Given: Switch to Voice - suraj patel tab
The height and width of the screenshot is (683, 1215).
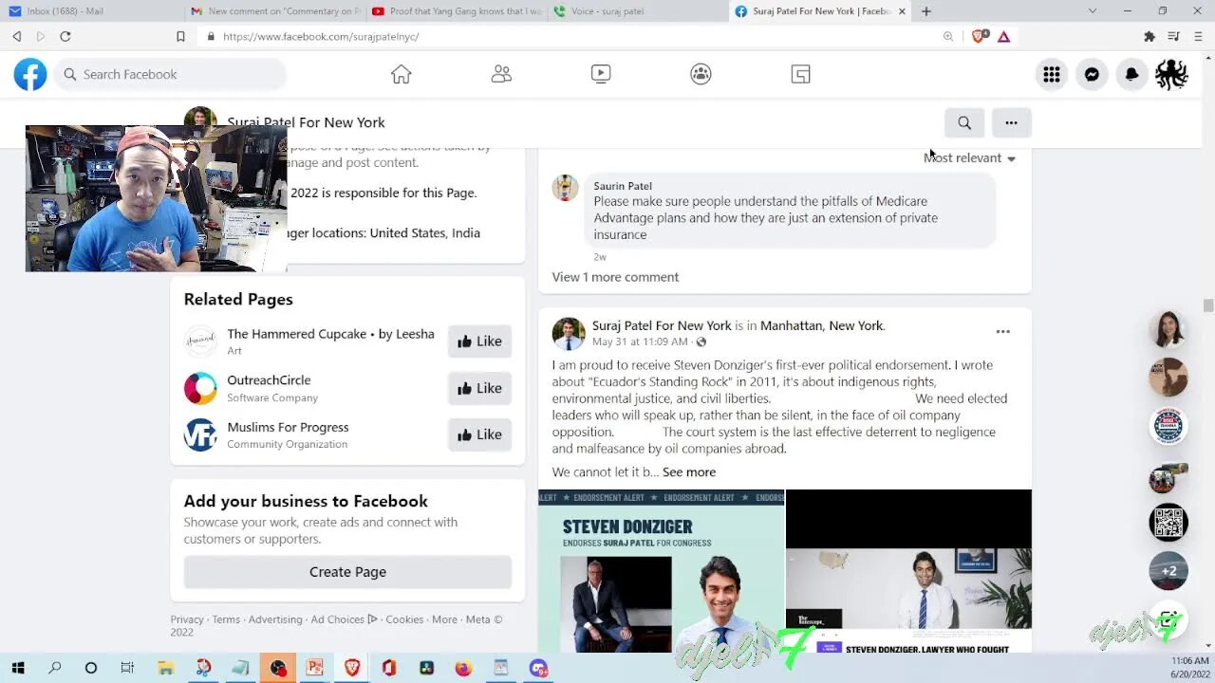Looking at the screenshot, I should [638, 11].
